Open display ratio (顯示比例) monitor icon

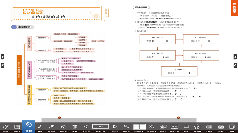pyautogui.click(x=174, y=127)
